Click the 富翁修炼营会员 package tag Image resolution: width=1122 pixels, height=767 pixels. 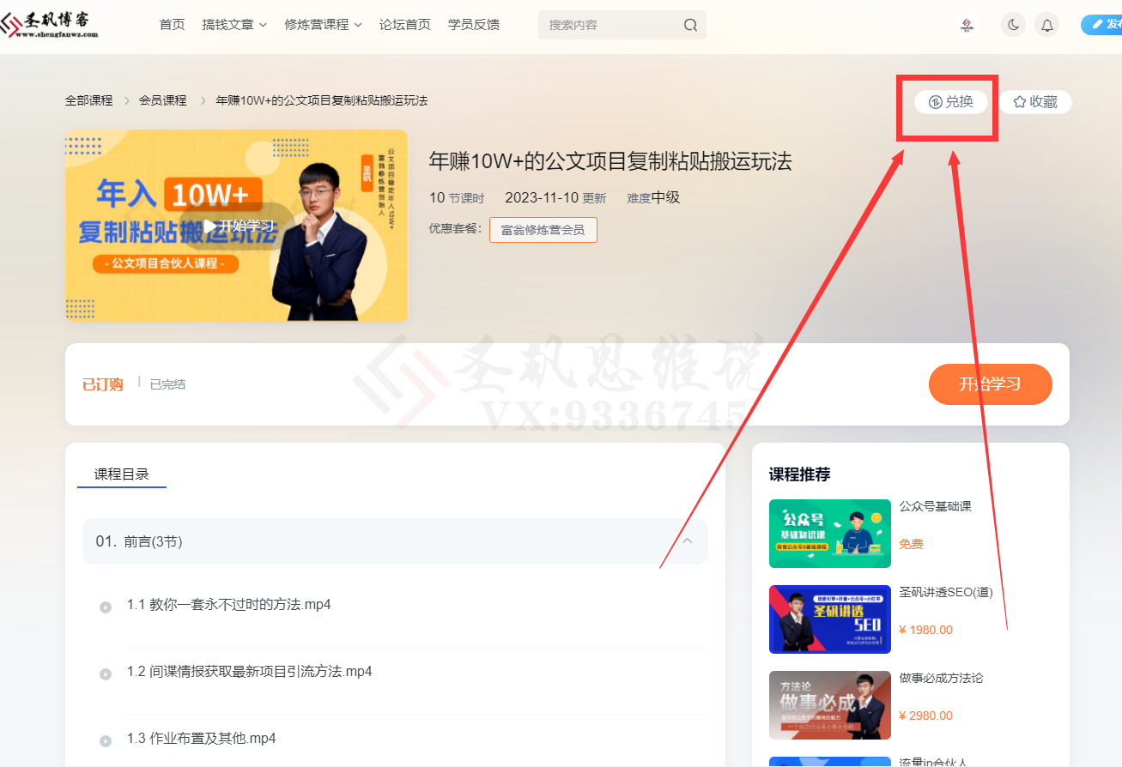pos(543,230)
